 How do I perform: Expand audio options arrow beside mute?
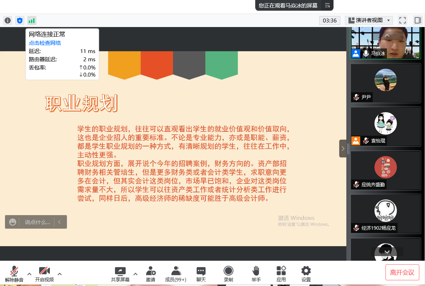(x=30, y=274)
